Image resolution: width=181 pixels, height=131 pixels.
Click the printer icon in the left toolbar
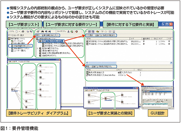point(23,31)
